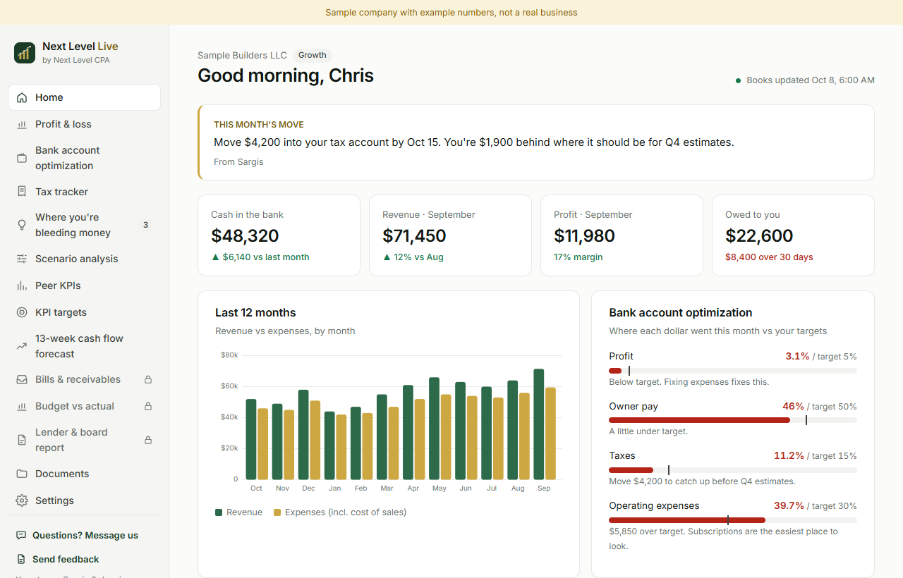Image resolution: width=903 pixels, height=578 pixels.
Task: Open the 13-week cash flow forecast
Action: pyautogui.click(x=84, y=346)
